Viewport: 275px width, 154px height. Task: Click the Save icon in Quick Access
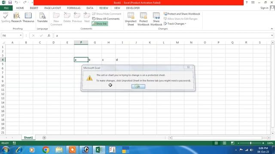[x=10, y=3]
